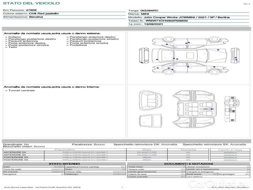Click the 'DOCUMENTI E DOTAZIONI' section header

pos(188,164)
